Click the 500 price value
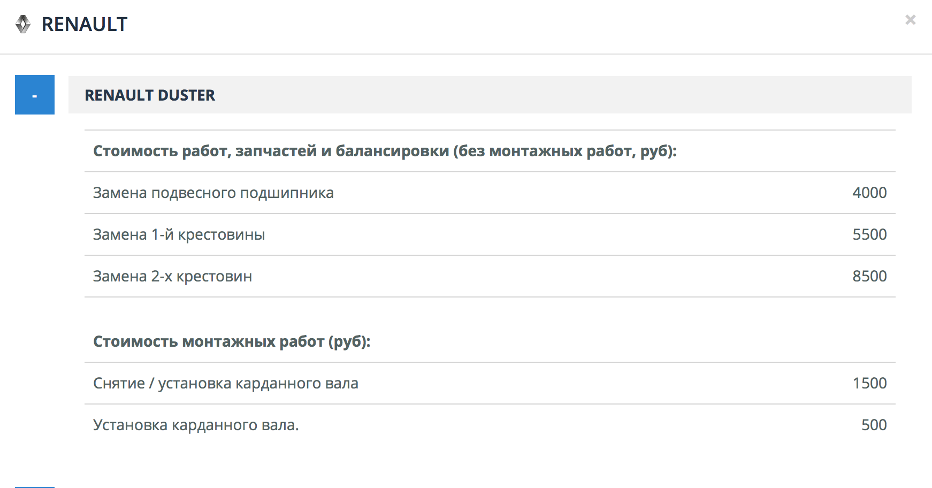 click(874, 425)
